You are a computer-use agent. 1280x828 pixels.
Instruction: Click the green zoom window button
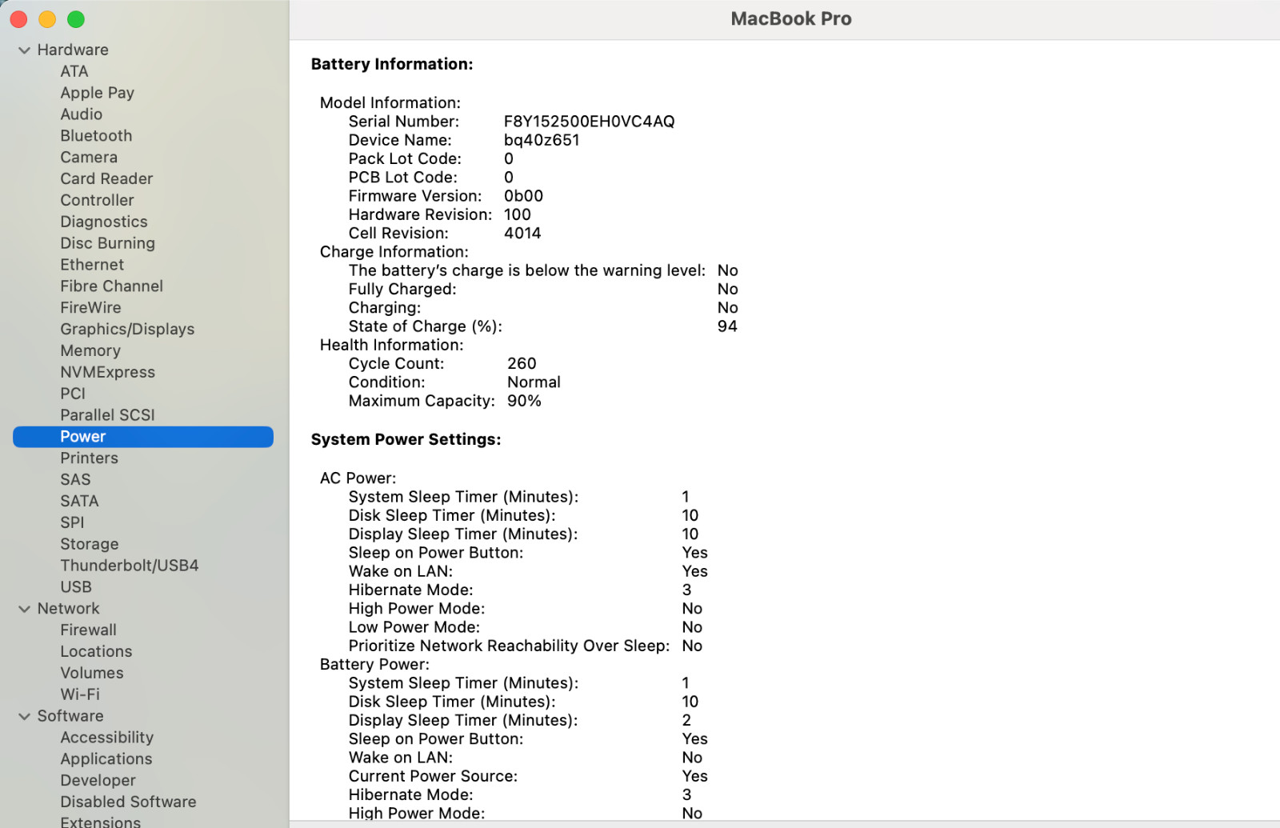coord(76,19)
